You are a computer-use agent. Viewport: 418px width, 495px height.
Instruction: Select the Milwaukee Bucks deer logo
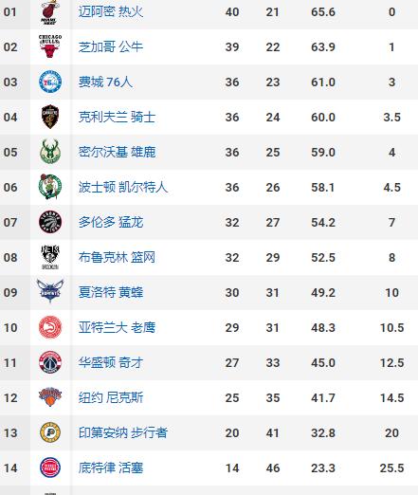pos(50,152)
